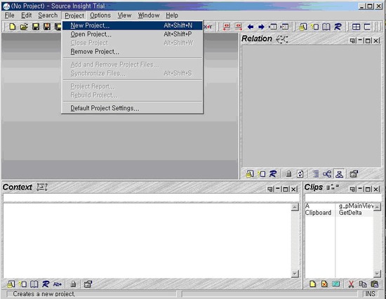Click the open-book Lookup icon in main toolbar

(x=326, y=27)
